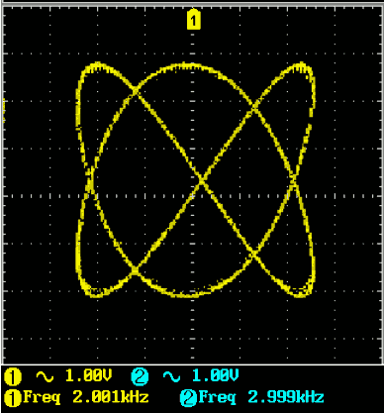Viewport: 384px width, 413px height.
Task: Click channel 2 cyan AC coupling tilde symbol
Action: coord(171,376)
